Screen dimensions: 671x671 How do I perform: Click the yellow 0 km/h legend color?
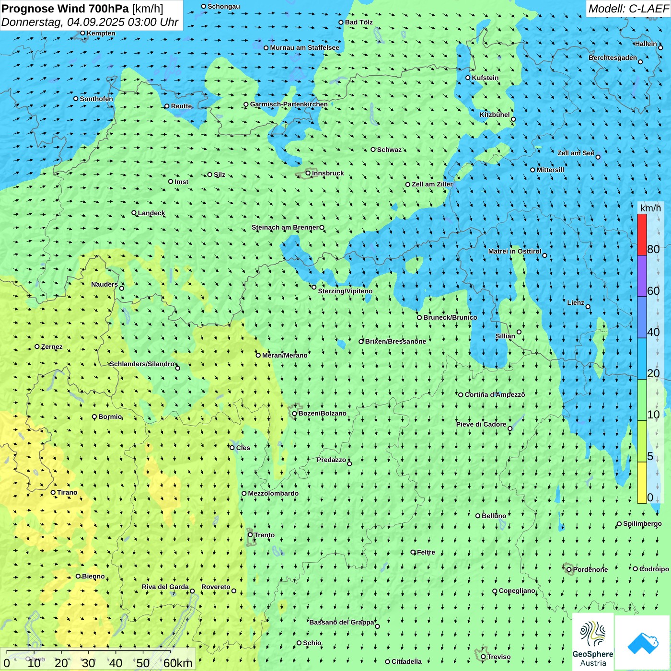pyautogui.click(x=642, y=483)
